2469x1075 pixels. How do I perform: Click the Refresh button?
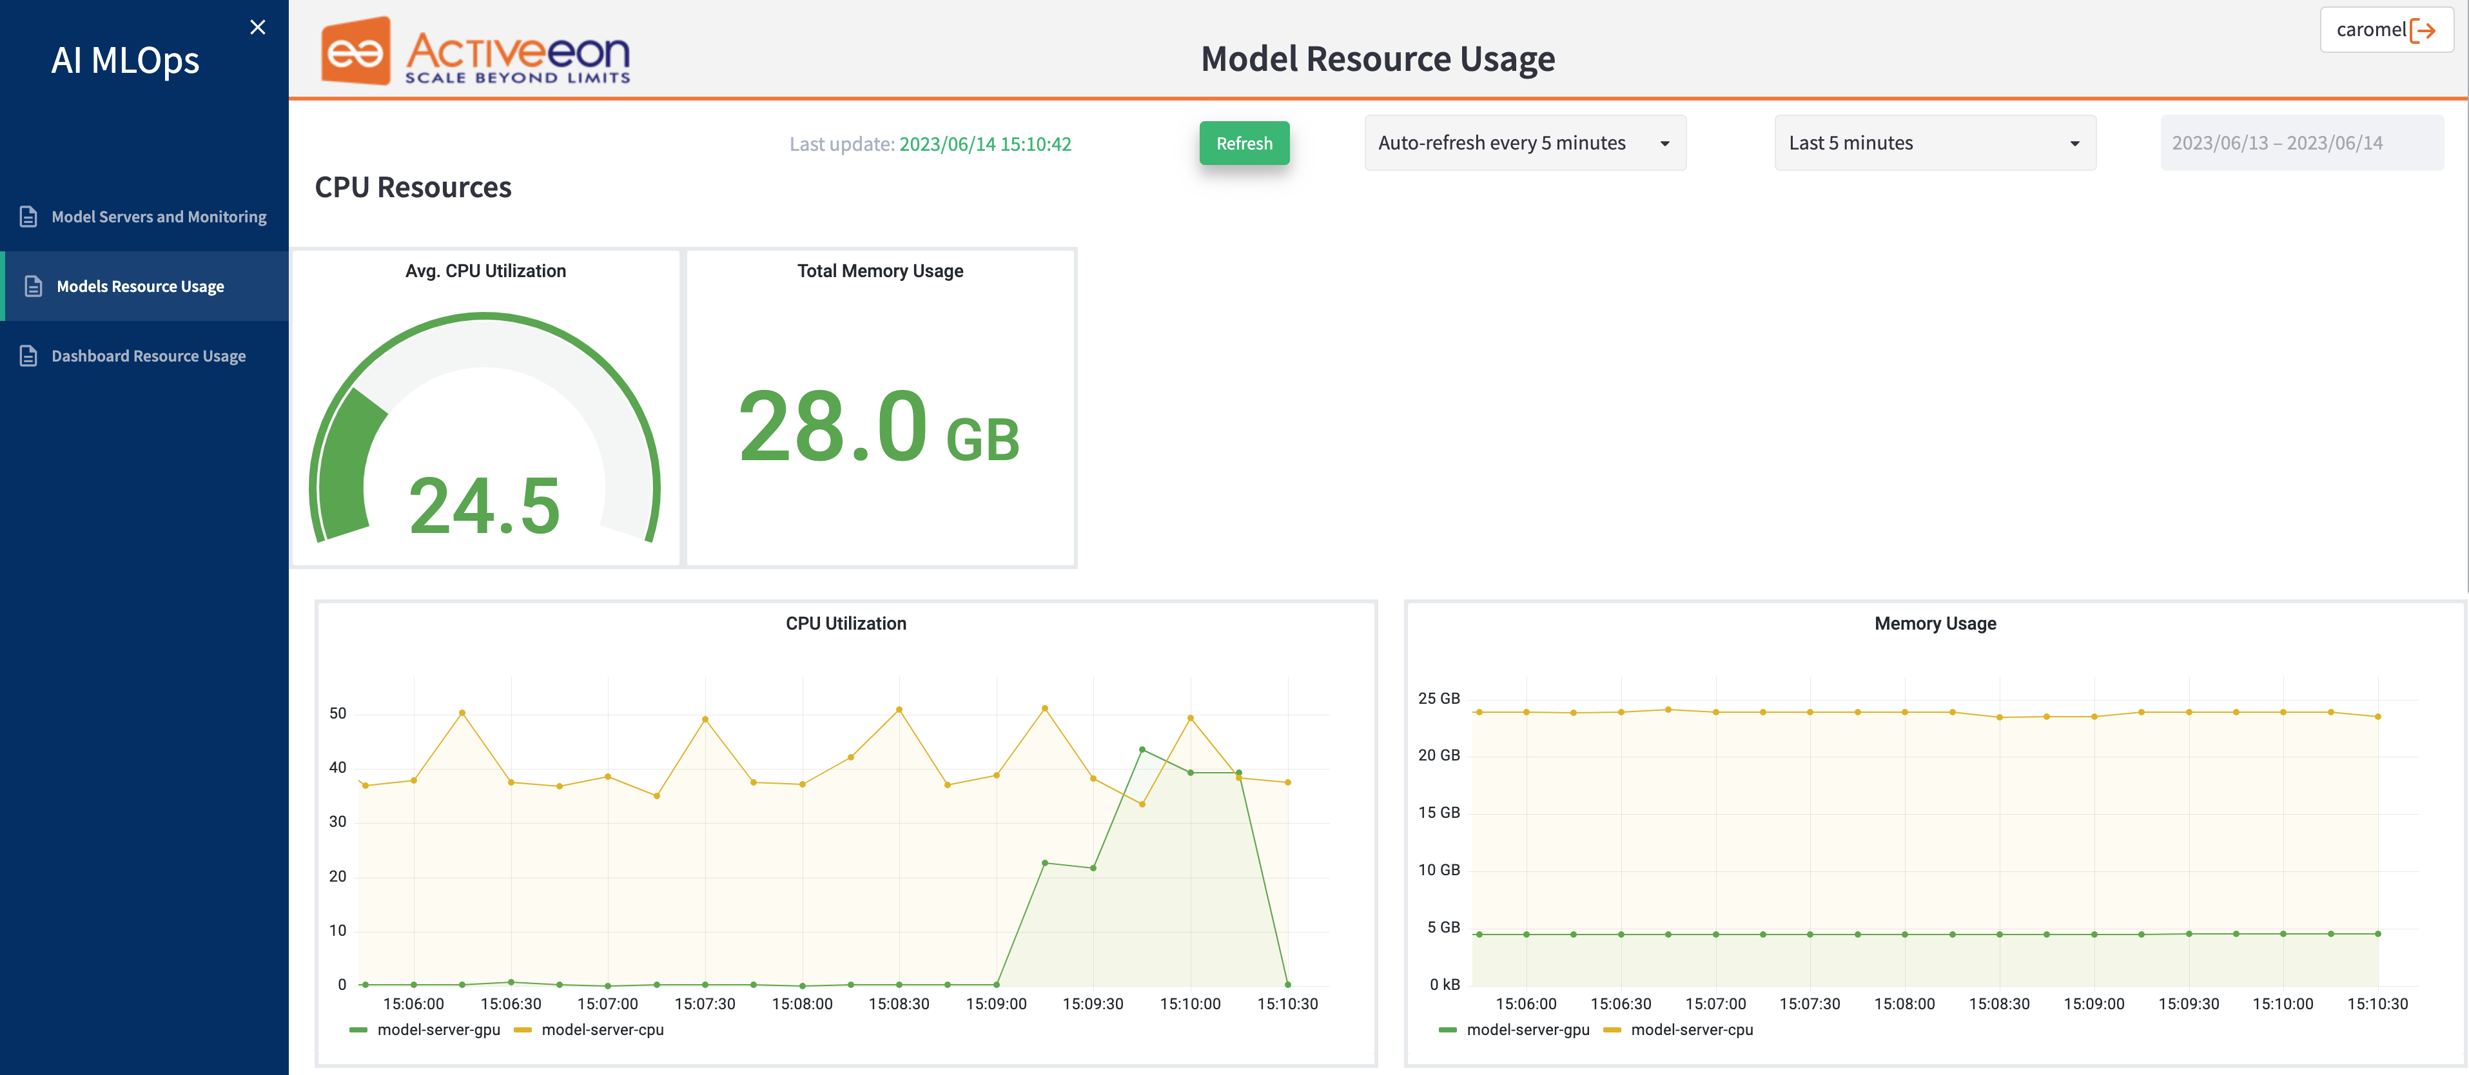tap(1245, 142)
